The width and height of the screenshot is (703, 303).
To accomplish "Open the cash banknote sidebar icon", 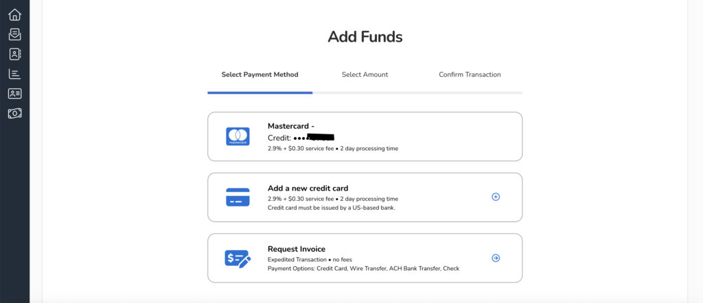I will (14, 113).
